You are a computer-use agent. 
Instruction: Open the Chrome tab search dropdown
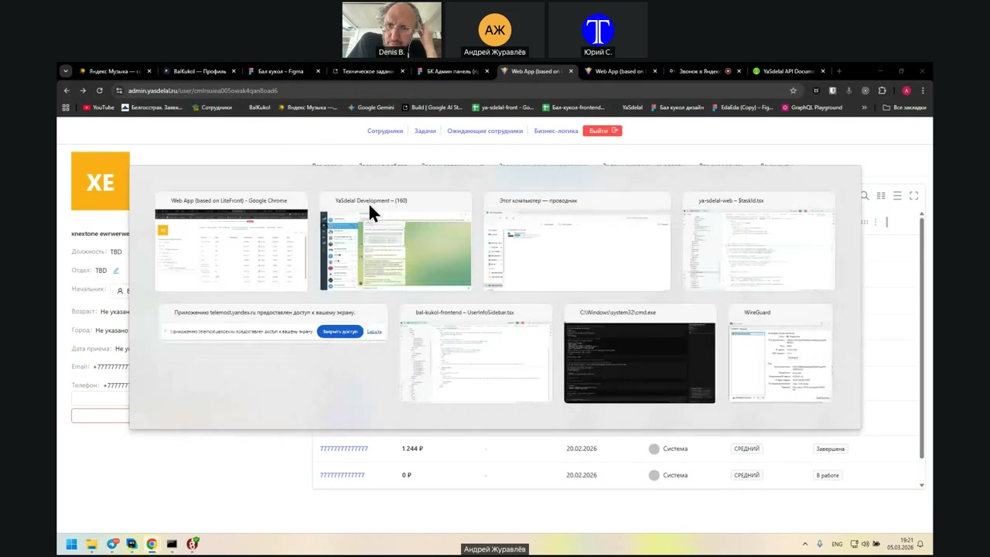coord(66,71)
